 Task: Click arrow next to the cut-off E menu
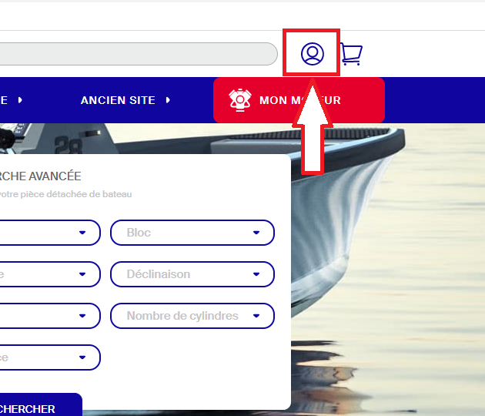[x=20, y=100]
